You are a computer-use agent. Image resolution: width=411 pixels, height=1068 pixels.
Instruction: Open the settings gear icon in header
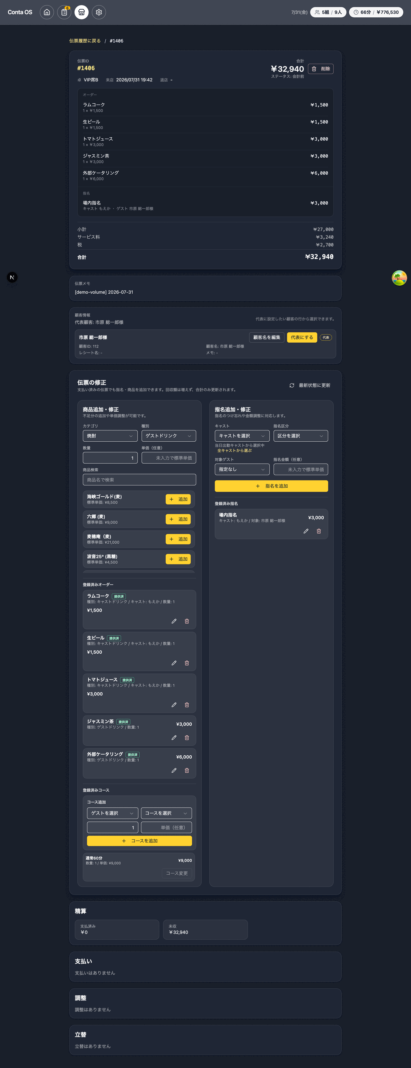click(x=99, y=13)
